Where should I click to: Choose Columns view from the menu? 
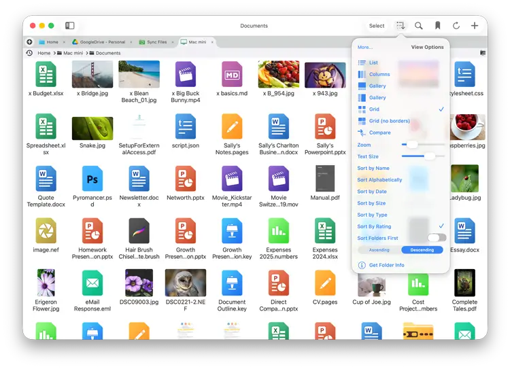(379, 75)
